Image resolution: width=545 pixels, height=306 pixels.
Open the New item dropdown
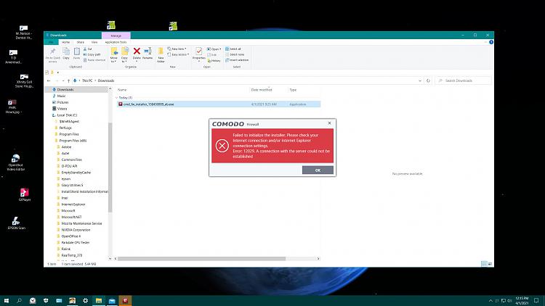click(x=177, y=49)
